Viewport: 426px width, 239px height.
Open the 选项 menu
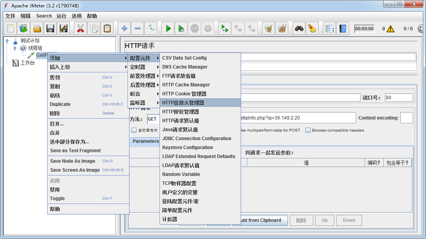tap(76, 16)
